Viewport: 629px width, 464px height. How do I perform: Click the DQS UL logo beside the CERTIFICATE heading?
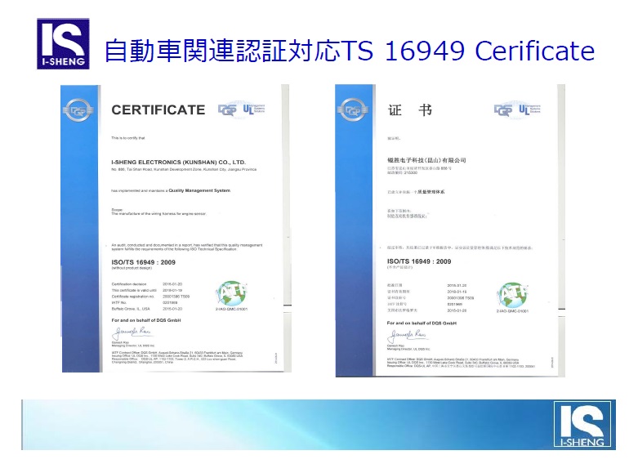(x=242, y=109)
